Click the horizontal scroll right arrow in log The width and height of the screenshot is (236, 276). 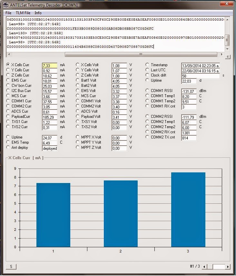(221, 54)
